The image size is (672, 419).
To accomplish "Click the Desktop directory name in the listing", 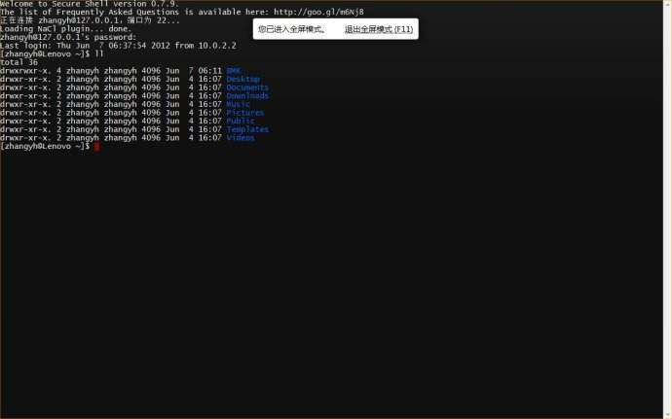I will [x=243, y=79].
